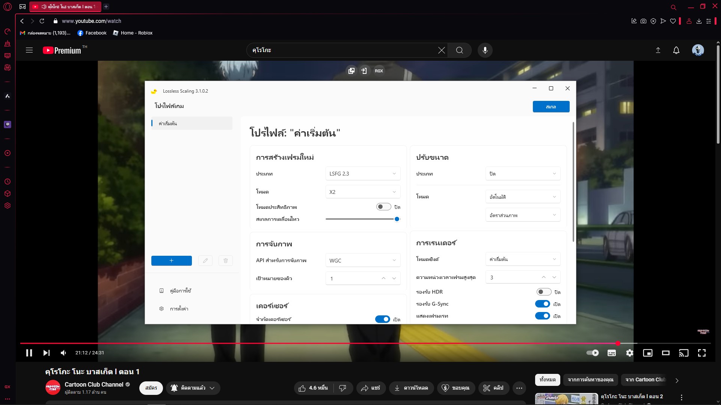Click the edit profile pencil icon
Viewport: 721px width, 405px height.
[x=205, y=261]
